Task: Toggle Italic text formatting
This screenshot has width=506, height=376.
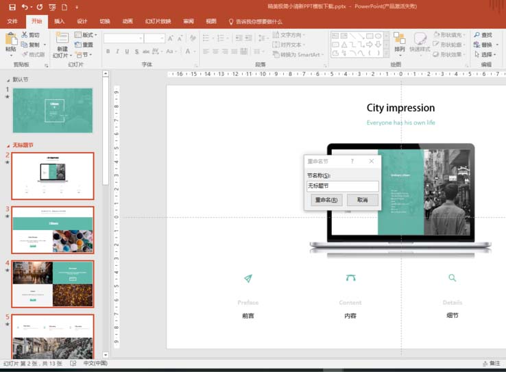Action: 117,51
